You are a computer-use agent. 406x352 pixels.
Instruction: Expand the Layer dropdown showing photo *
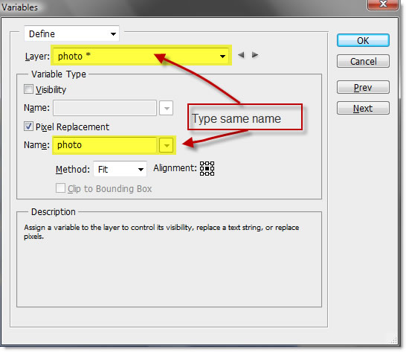tap(141, 56)
